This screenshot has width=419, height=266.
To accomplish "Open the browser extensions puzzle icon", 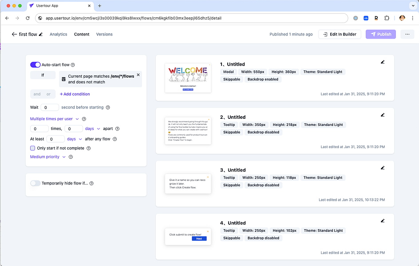I will pos(387,18).
